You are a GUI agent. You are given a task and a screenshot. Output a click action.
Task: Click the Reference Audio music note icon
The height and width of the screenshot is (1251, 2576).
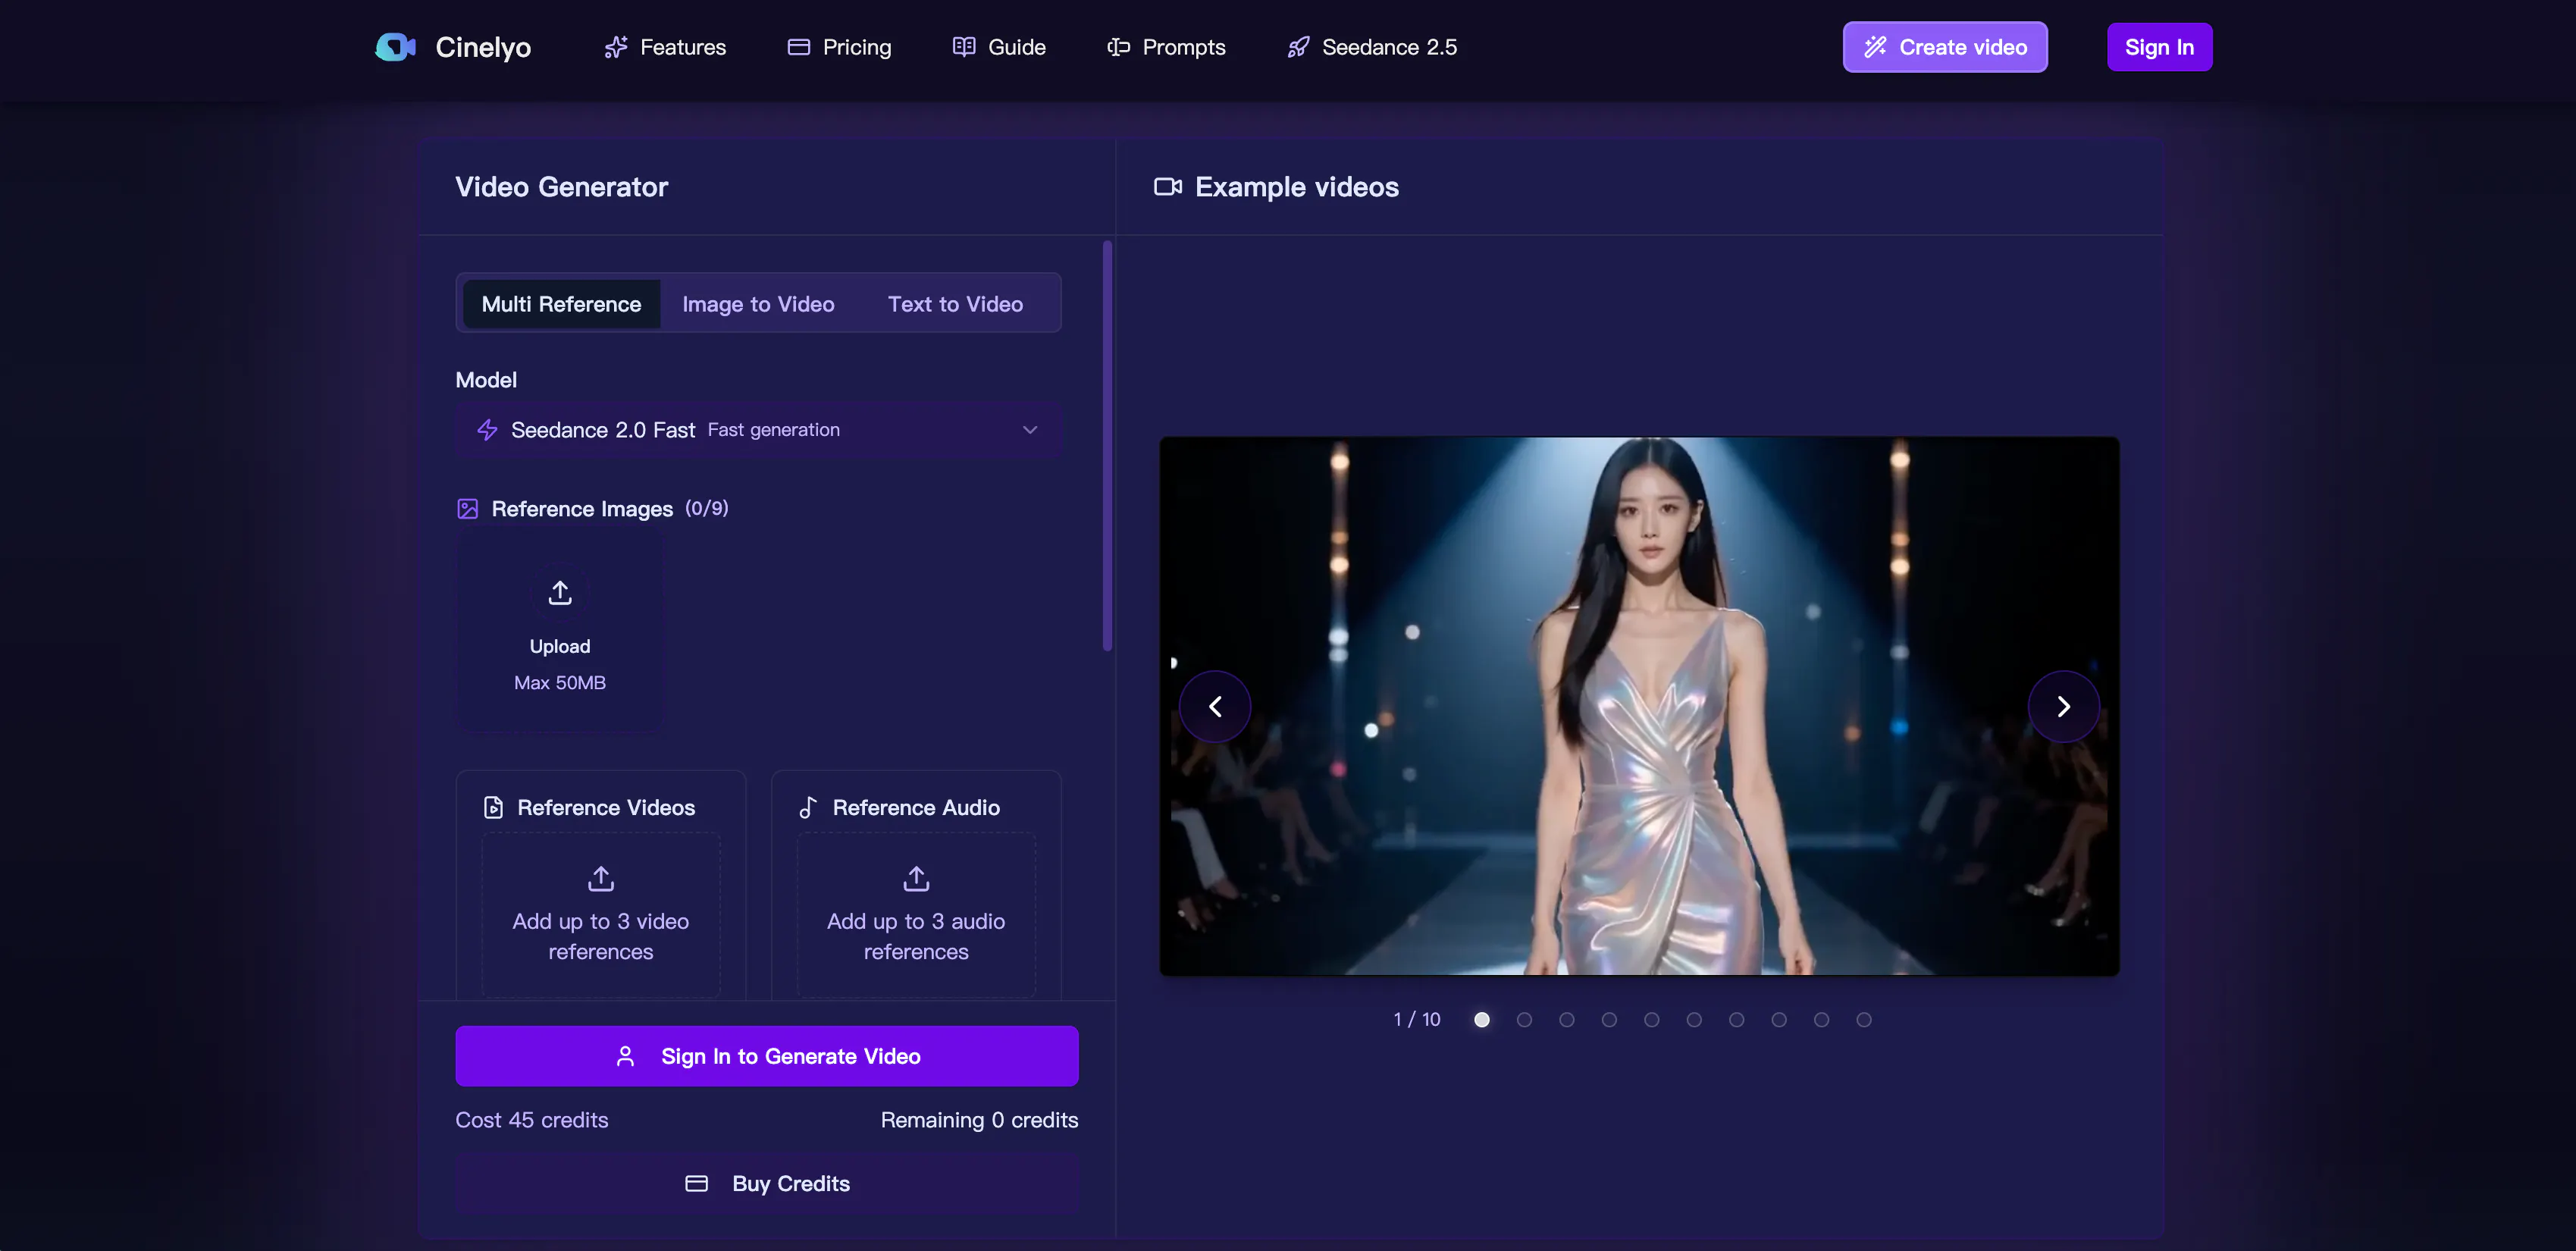pos(808,807)
